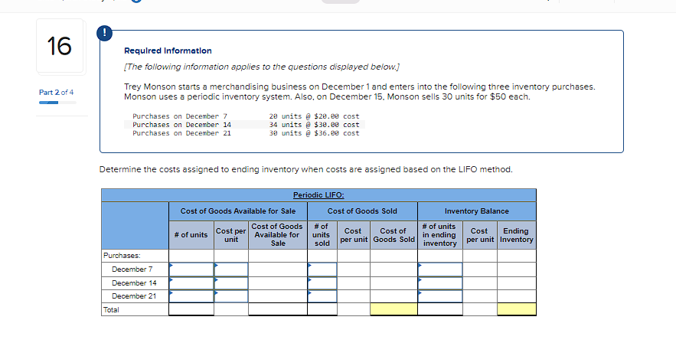This screenshot has height=356, width=676.
Task: Click '30 units @ $36.00 cost' text
Action: (315, 134)
